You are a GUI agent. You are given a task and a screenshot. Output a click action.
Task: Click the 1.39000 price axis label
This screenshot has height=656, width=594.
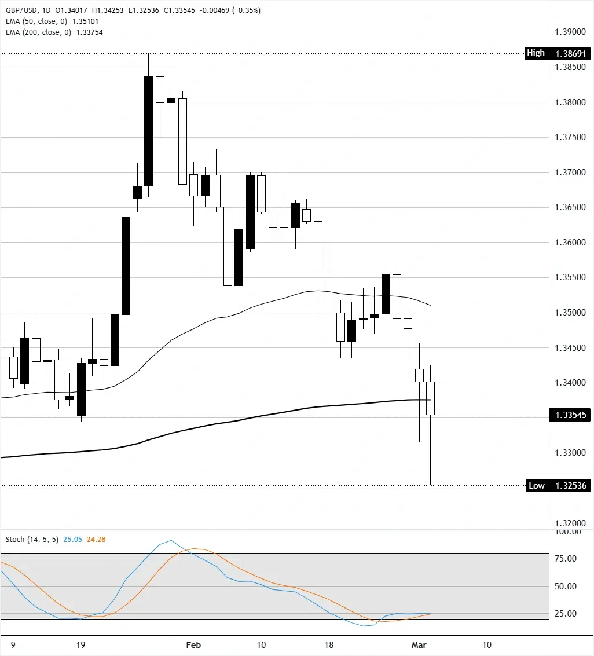coord(570,32)
